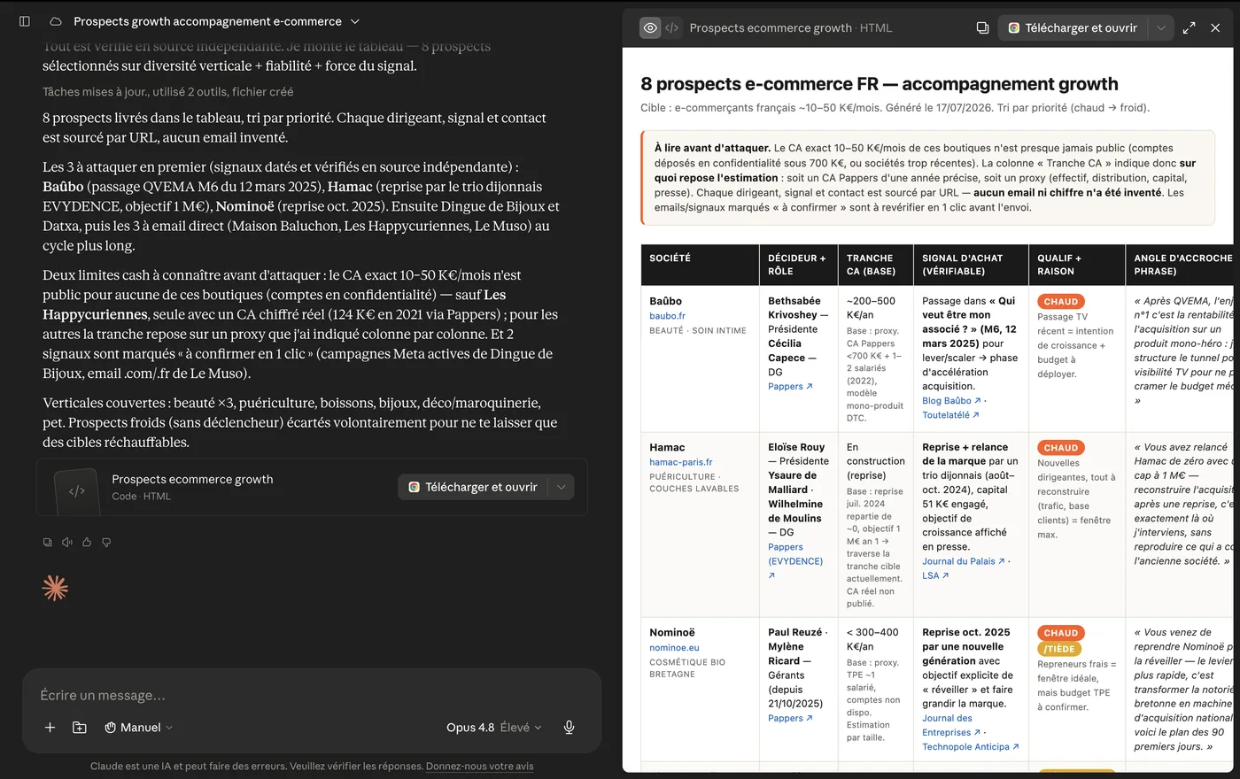Click the Nominoë company name in the table

672,632
